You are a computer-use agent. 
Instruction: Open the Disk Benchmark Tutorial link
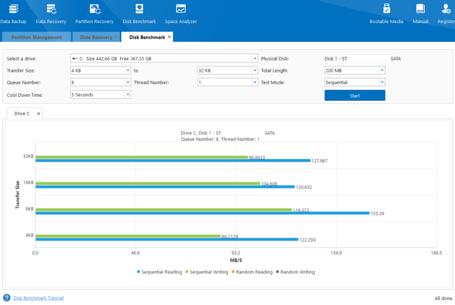[38, 298]
